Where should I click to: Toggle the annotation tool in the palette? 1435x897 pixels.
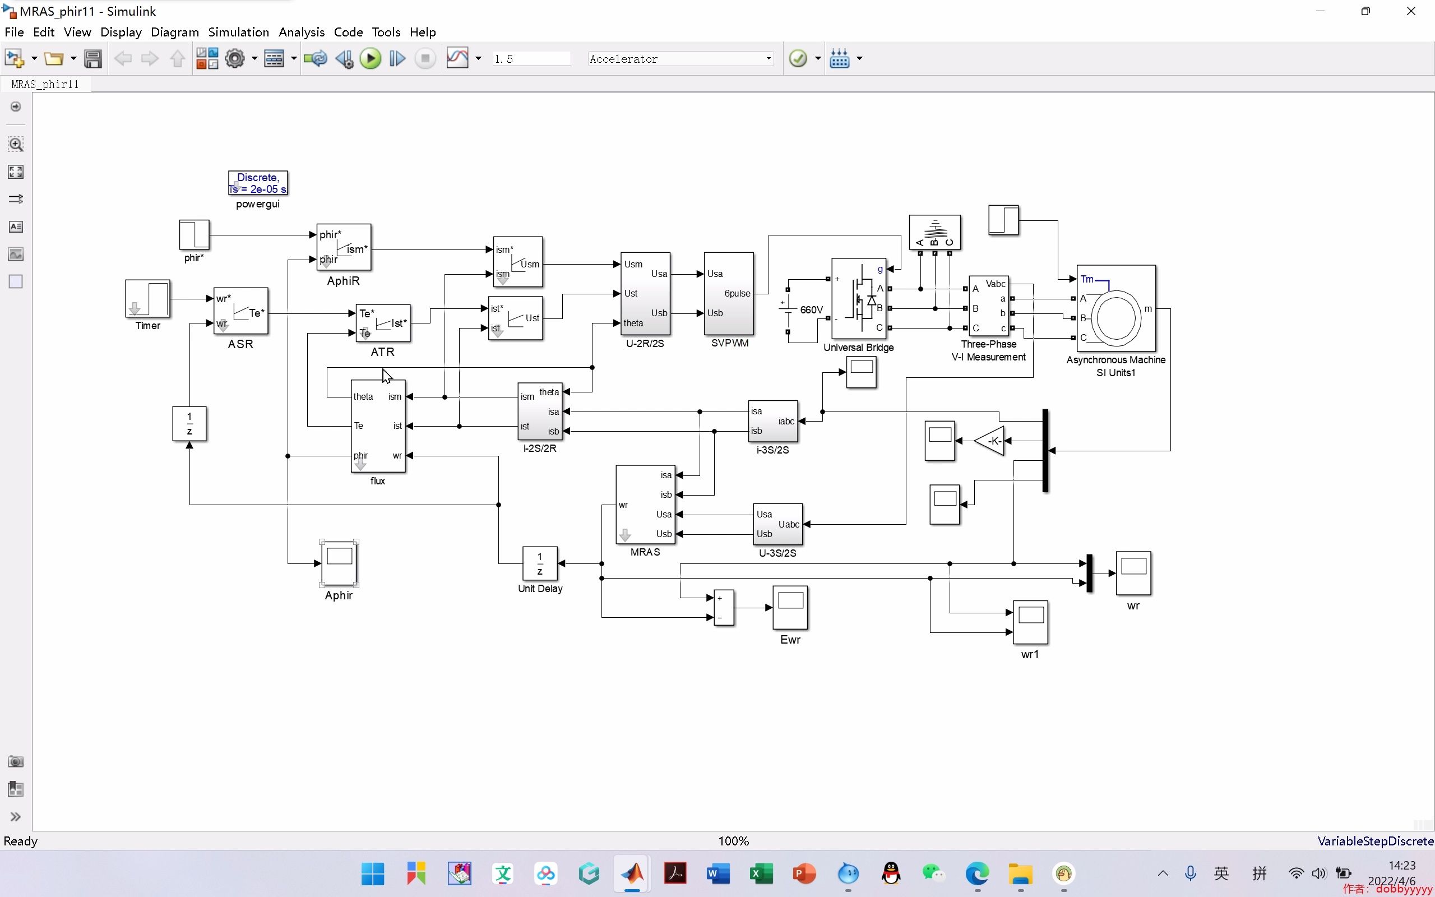click(x=16, y=226)
